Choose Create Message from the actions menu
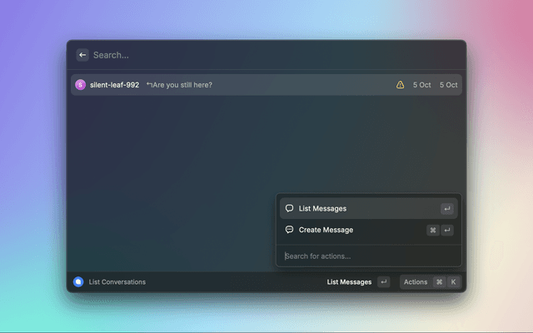Screen dimensions: 533x333 (x=326, y=231)
